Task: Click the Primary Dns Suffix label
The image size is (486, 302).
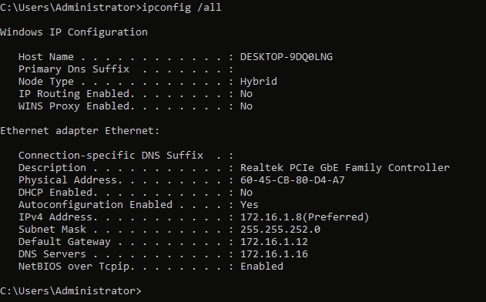Action: tap(74, 69)
